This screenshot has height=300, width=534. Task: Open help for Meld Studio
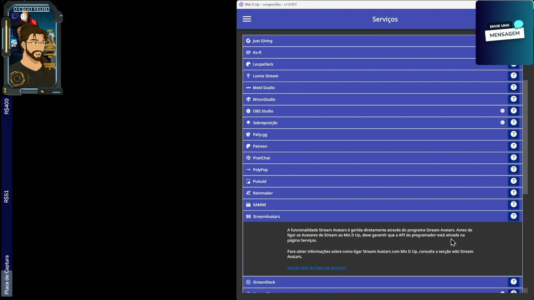tap(514, 87)
